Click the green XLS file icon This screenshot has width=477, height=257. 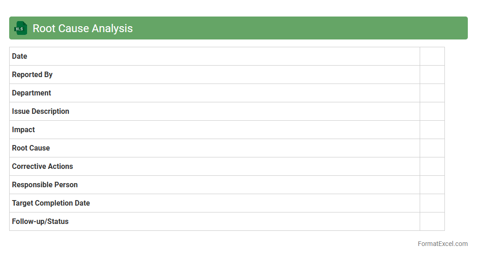[20, 28]
